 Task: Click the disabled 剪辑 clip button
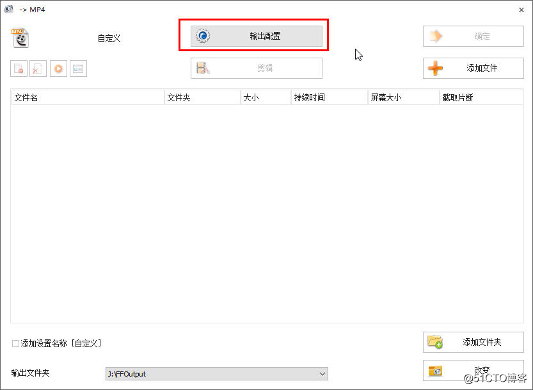(257, 68)
